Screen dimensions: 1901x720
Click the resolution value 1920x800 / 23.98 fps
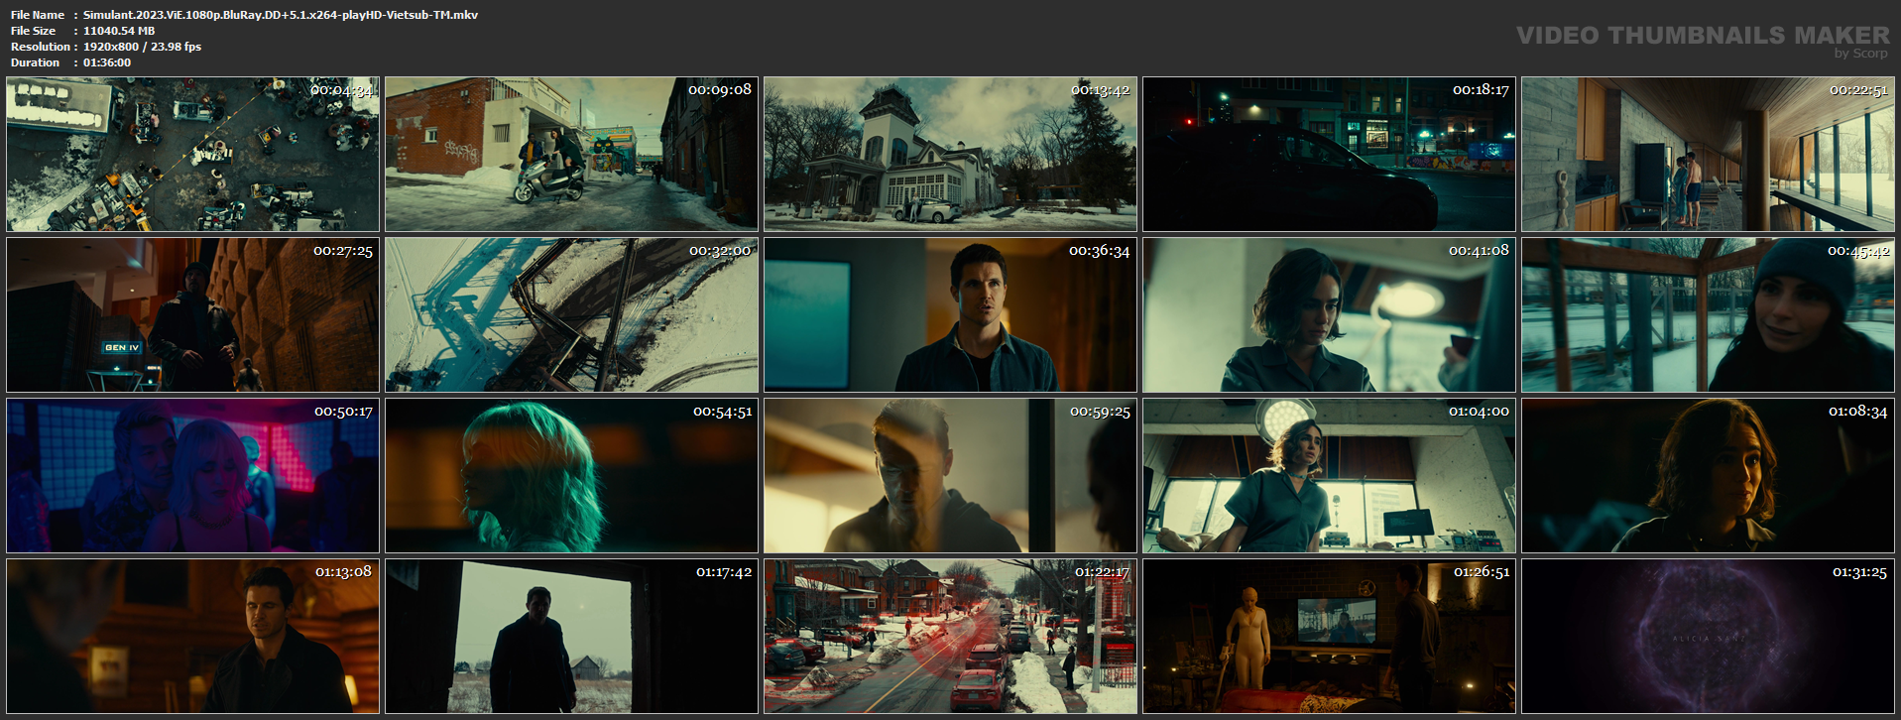142,47
